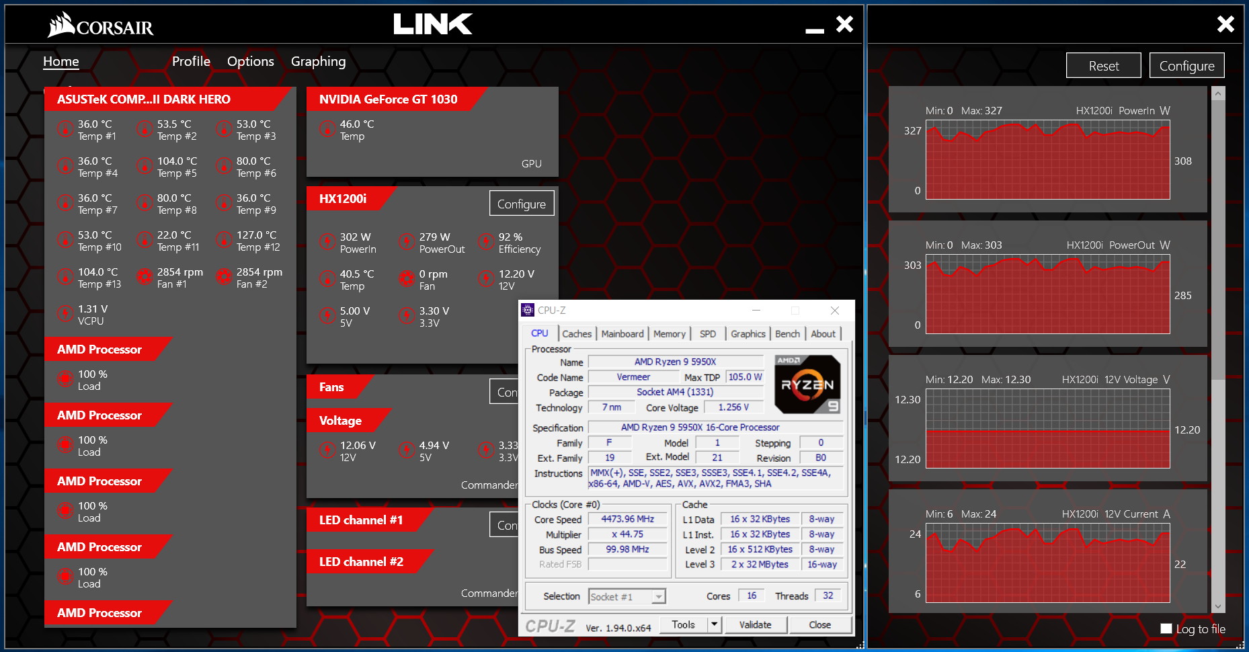
Task: Click the AMD Ryzen 9 5950X name field
Action: point(676,362)
